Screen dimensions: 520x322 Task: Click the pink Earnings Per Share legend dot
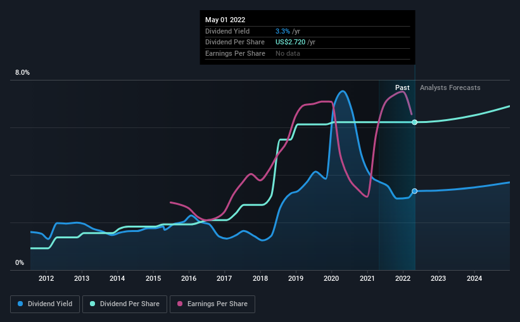pyautogui.click(x=180, y=304)
